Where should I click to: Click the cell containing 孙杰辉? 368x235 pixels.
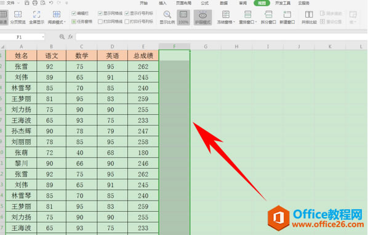click(x=21, y=131)
